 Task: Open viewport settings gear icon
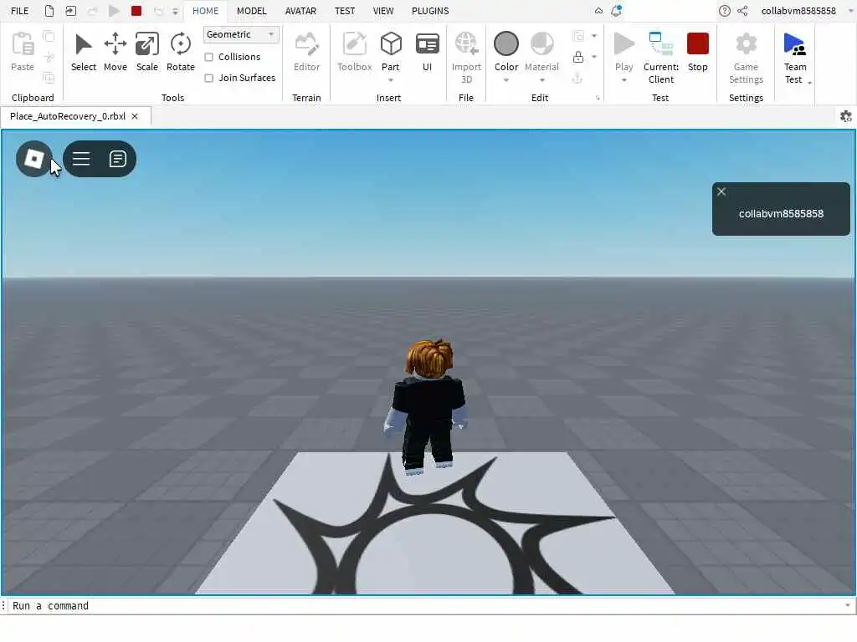pos(845,116)
